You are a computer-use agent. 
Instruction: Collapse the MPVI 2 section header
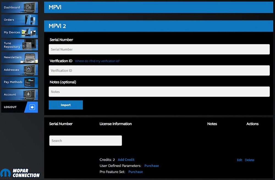point(159,26)
